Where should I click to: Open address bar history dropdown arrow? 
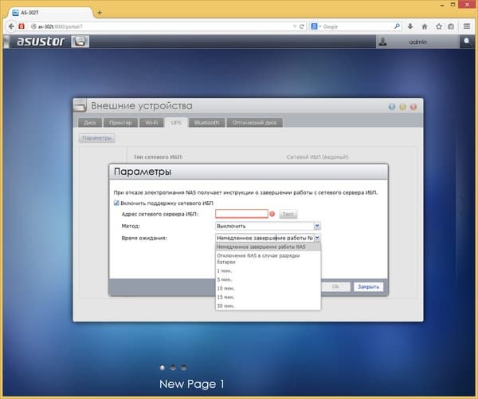pyautogui.click(x=295, y=26)
